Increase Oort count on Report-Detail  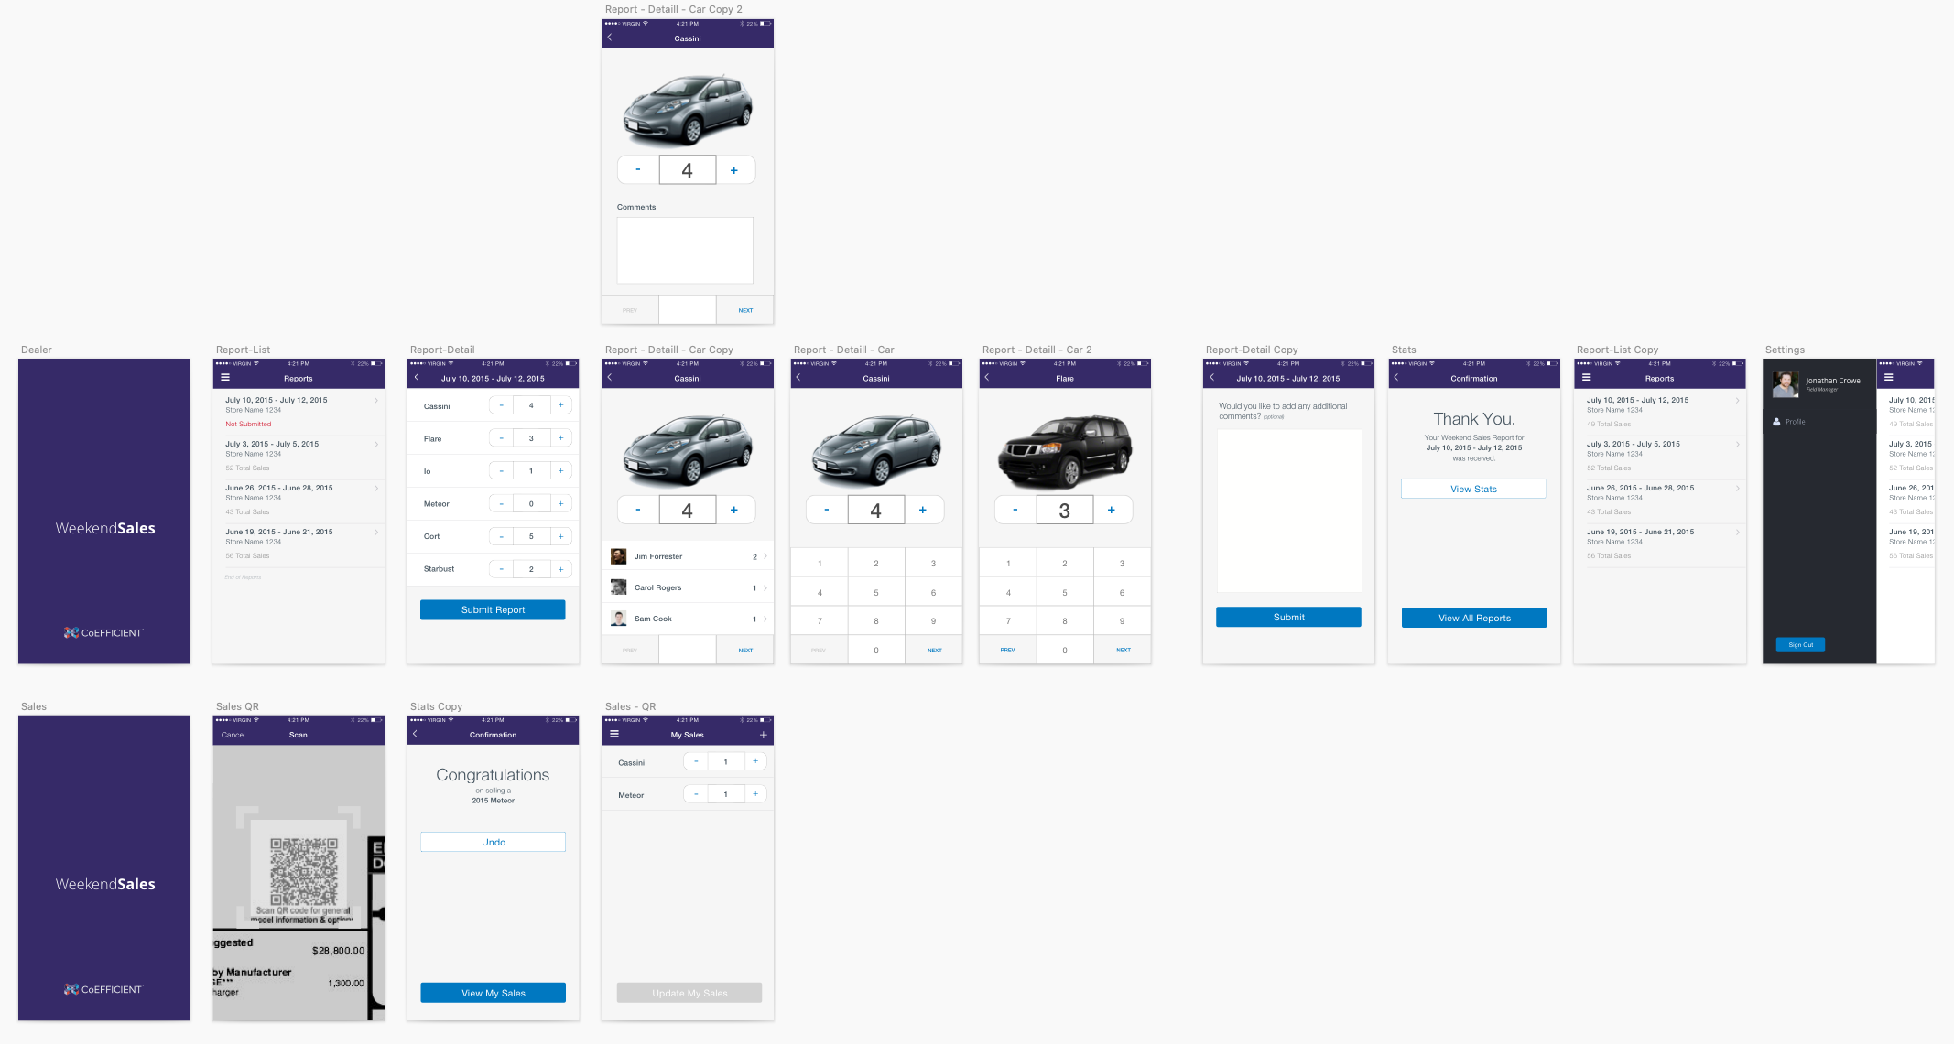pos(561,536)
